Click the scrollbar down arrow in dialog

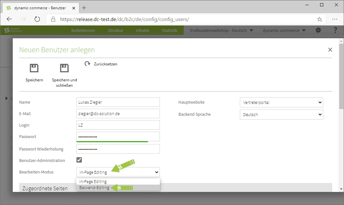[x=341, y=189]
